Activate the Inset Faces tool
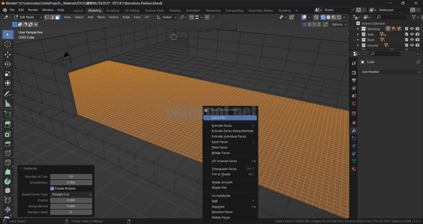The image size is (423, 224). (7, 134)
